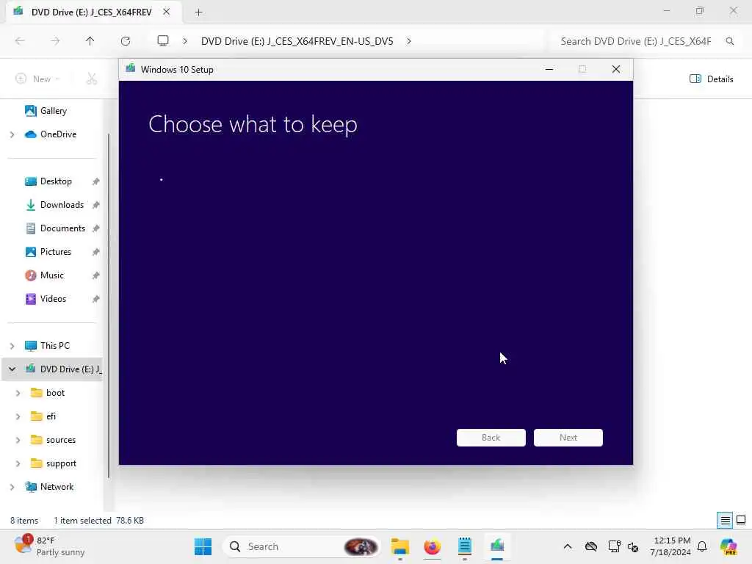Select This PC in the navigation pane
This screenshot has width=752, height=564.
[x=54, y=346]
